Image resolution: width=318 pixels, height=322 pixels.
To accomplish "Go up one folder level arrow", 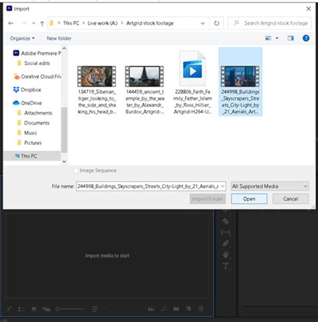I will click(x=42, y=23).
